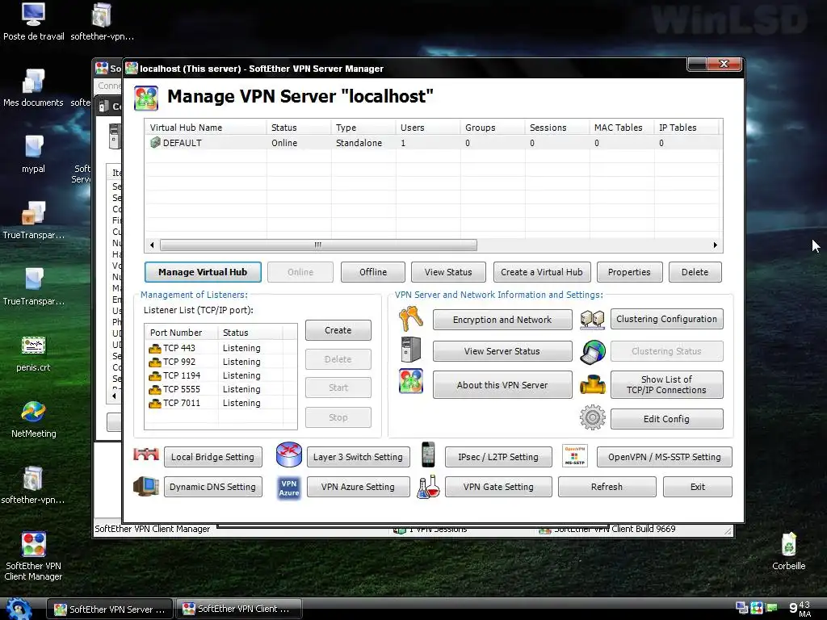Image resolution: width=827 pixels, height=620 pixels.
Task: Sort by Virtual Hub Name column header
Action: coord(206,128)
